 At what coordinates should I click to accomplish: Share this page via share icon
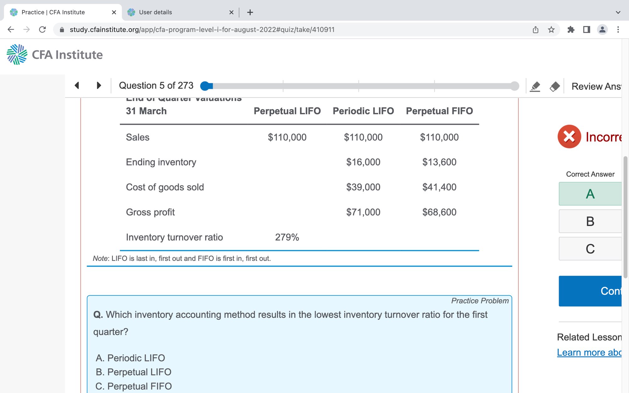(536, 30)
